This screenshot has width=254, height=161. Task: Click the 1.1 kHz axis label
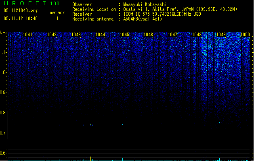click(x=3, y=52)
